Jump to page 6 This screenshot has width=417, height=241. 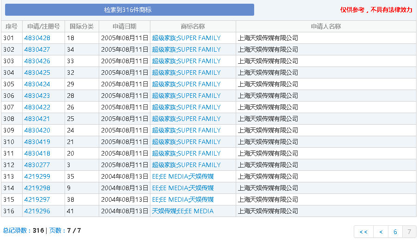tap(395, 232)
